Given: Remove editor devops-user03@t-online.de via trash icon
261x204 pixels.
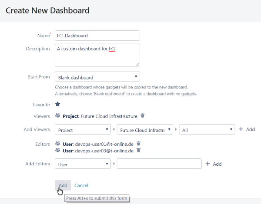Looking at the screenshot, I should pos(138,150).
